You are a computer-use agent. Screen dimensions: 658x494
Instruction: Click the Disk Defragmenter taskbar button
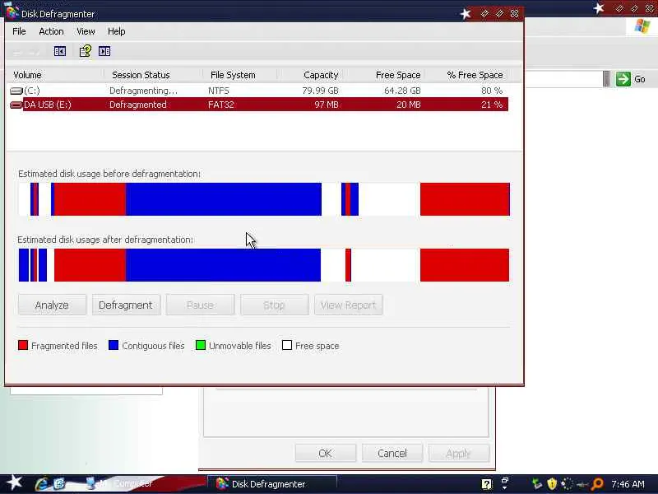click(272, 484)
